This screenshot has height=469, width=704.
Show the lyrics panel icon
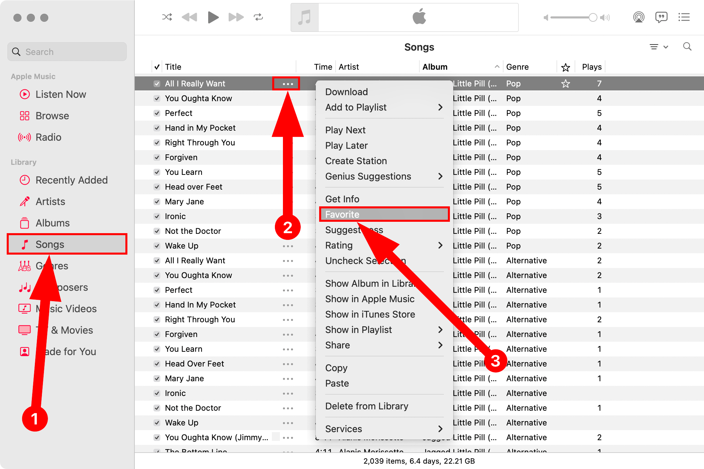pyautogui.click(x=661, y=17)
